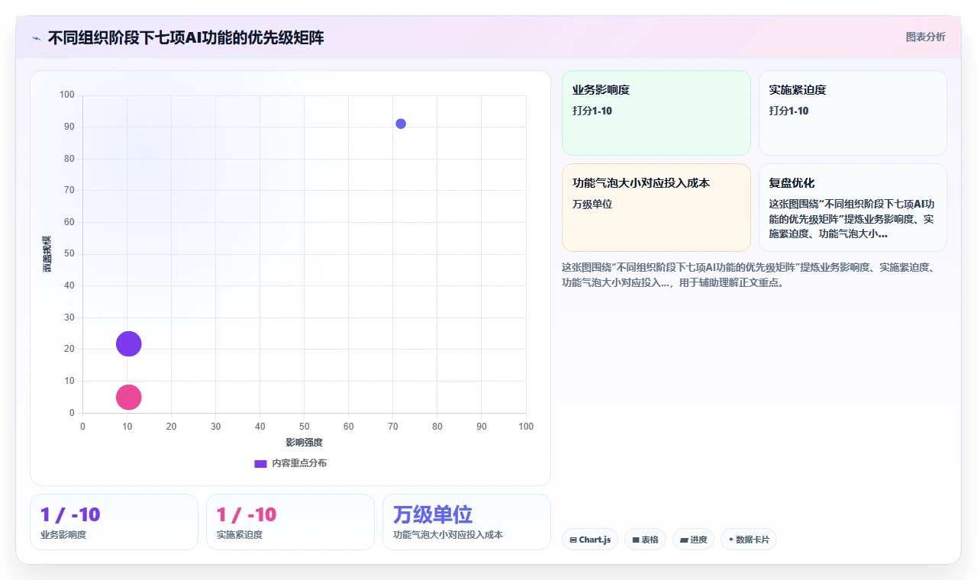
Task: Click the small blue bubble near 90
Action: 401,124
